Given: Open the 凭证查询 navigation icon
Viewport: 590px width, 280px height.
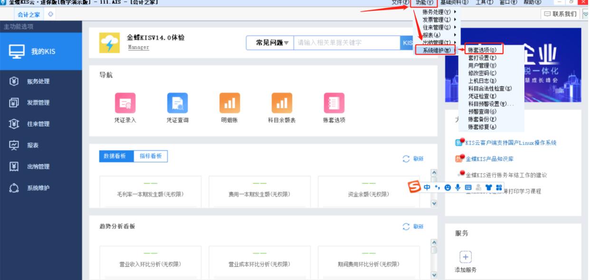Looking at the screenshot, I should [177, 103].
